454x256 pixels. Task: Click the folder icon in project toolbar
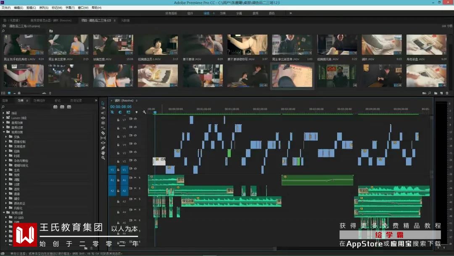click(51, 31)
